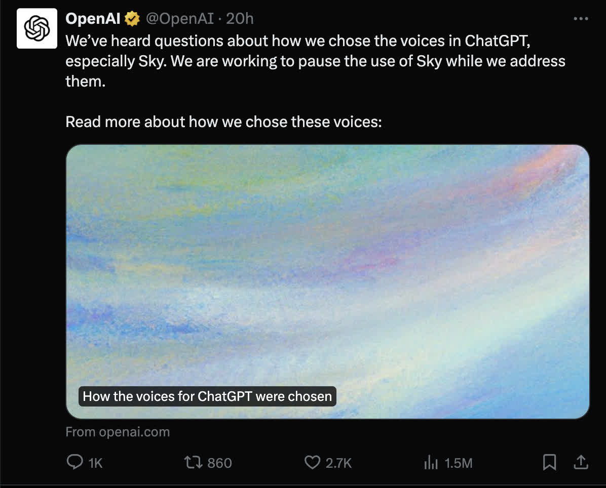Bookmark this post with the bookmark icon
The height and width of the screenshot is (488, 606).
549,462
